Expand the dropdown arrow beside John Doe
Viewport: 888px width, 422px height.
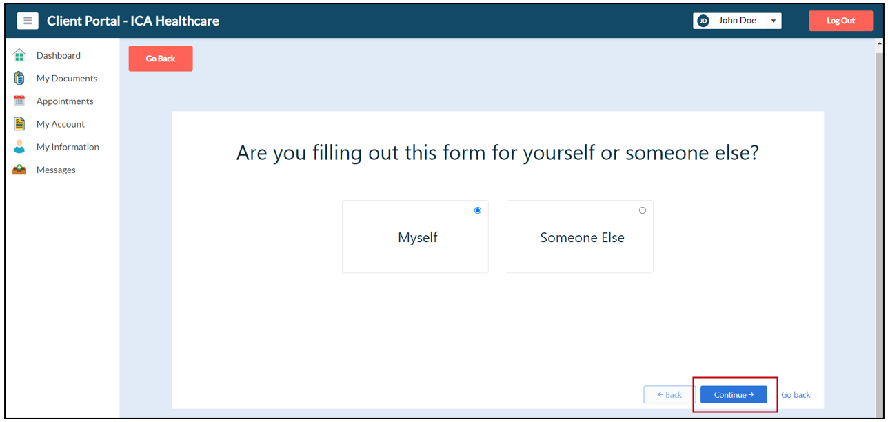(774, 21)
